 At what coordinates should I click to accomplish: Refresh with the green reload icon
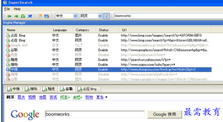tap(23, 16)
